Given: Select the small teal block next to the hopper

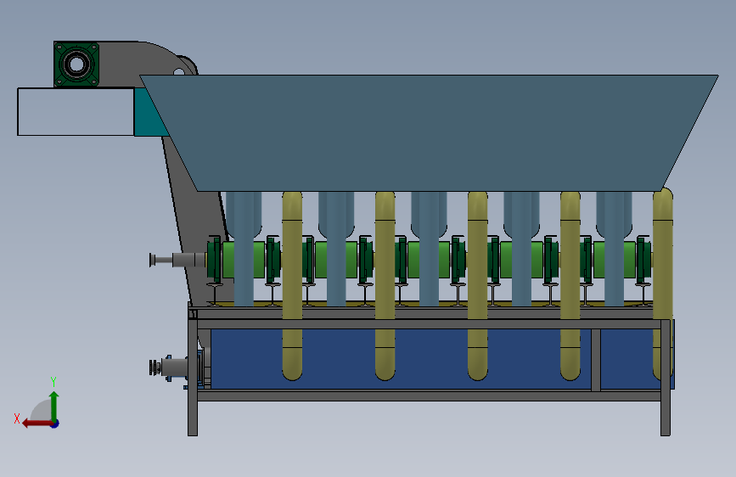Looking at the screenshot, I should click(x=149, y=113).
